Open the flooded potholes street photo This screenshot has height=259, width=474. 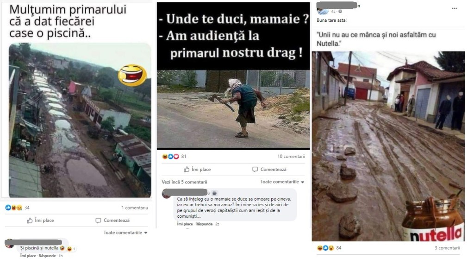[x=80, y=120]
